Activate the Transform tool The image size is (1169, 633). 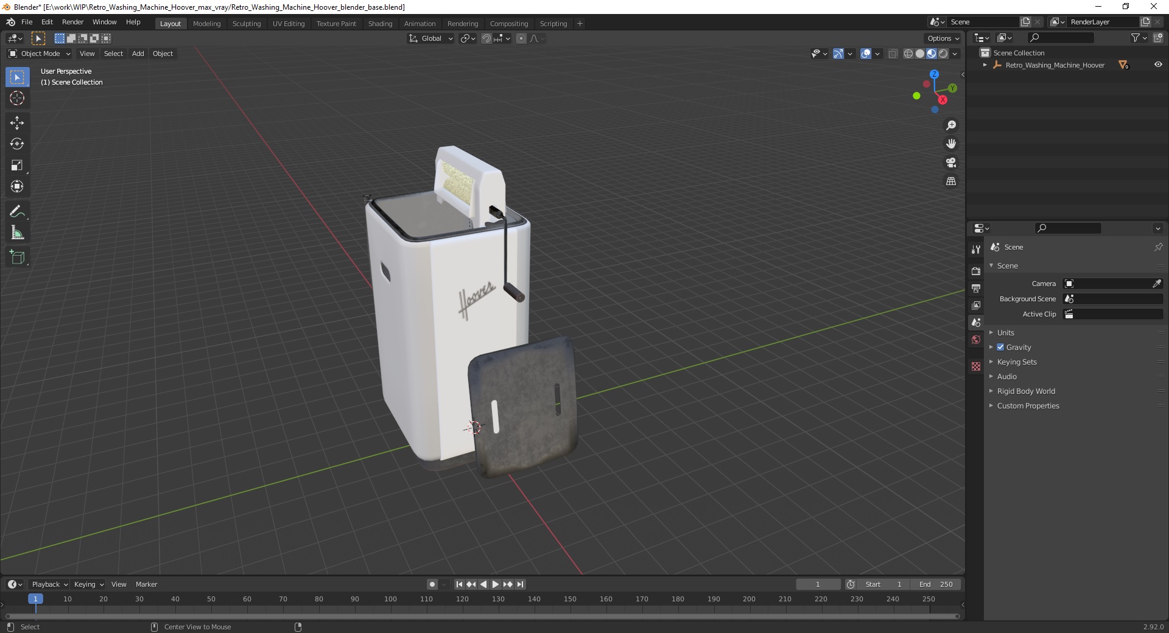(17, 187)
